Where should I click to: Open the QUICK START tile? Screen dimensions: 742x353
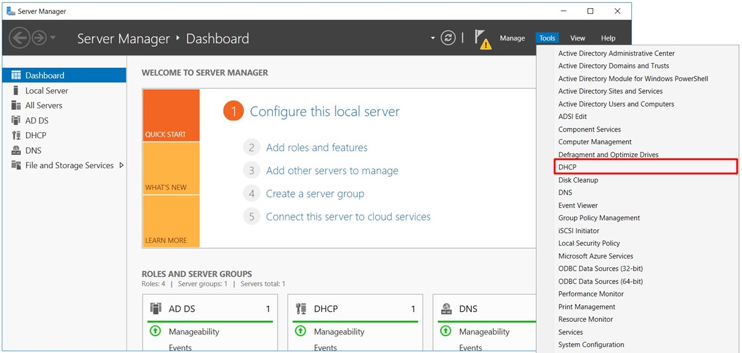click(x=171, y=115)
